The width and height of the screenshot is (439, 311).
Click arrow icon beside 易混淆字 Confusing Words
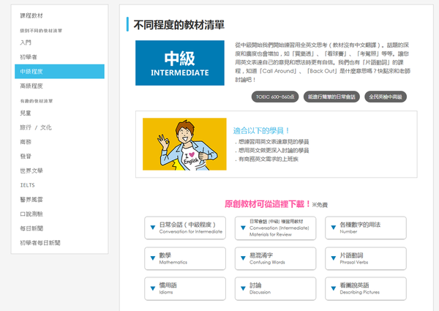click(x=242, y=258)
